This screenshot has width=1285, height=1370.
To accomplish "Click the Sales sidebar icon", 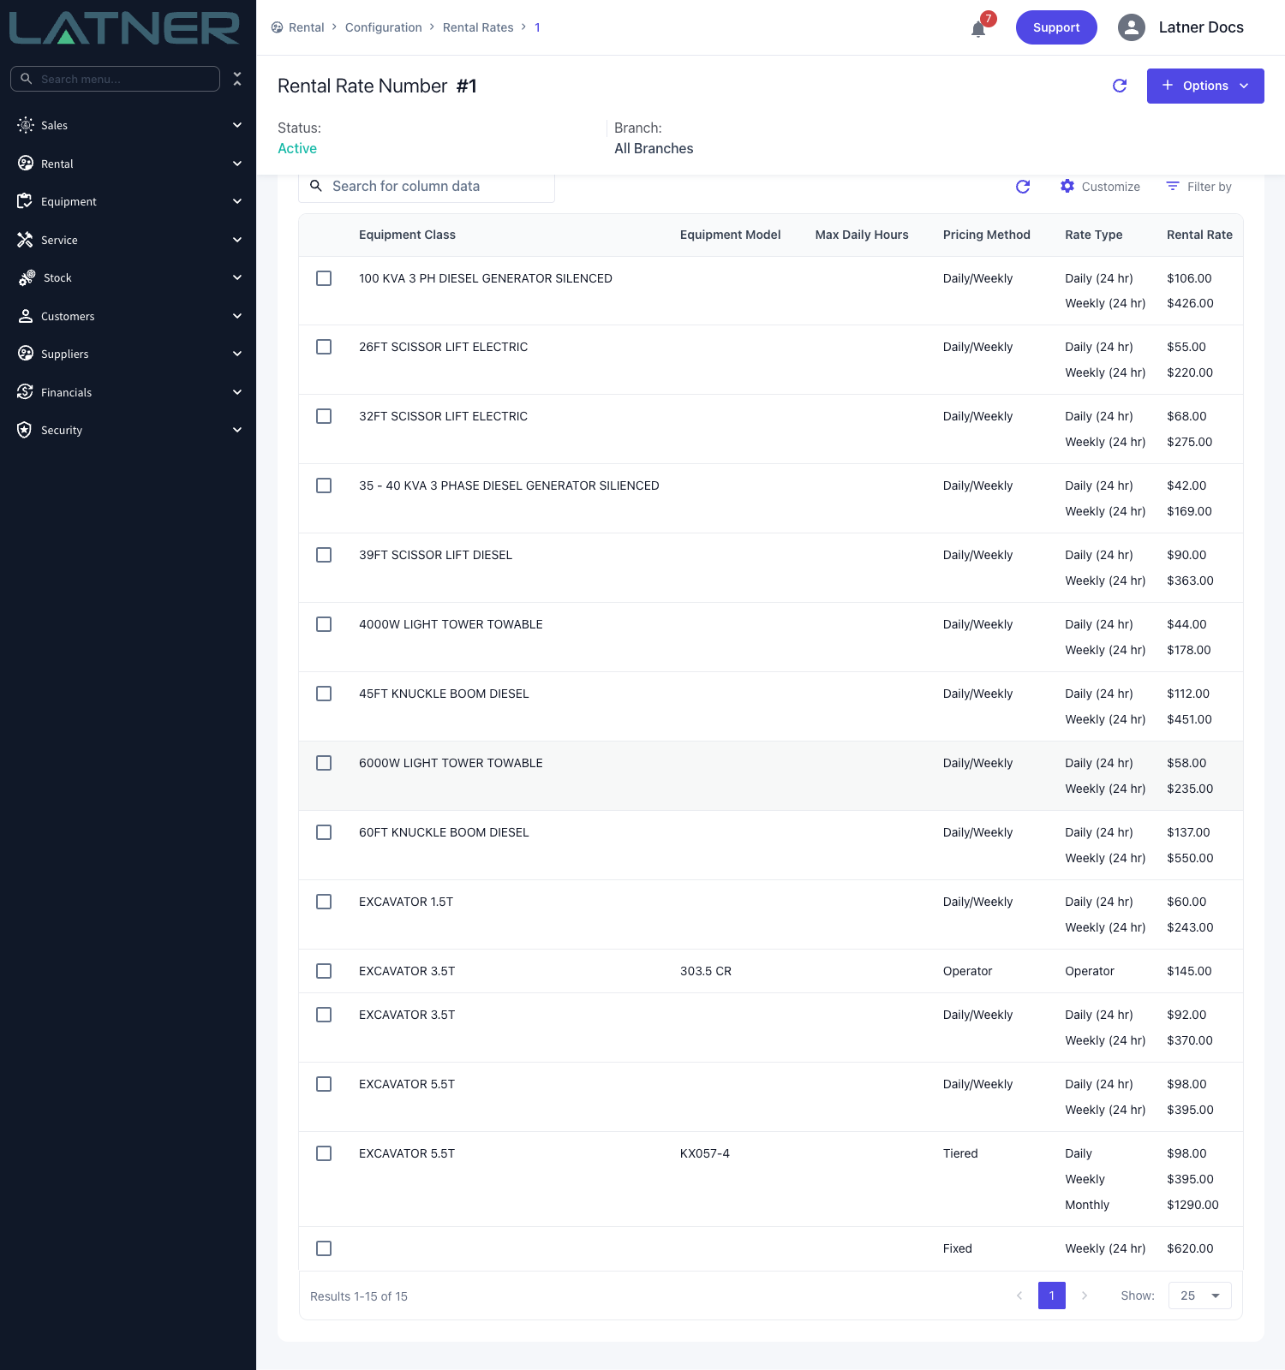I will pyautogui.click(x=26, y=125).
